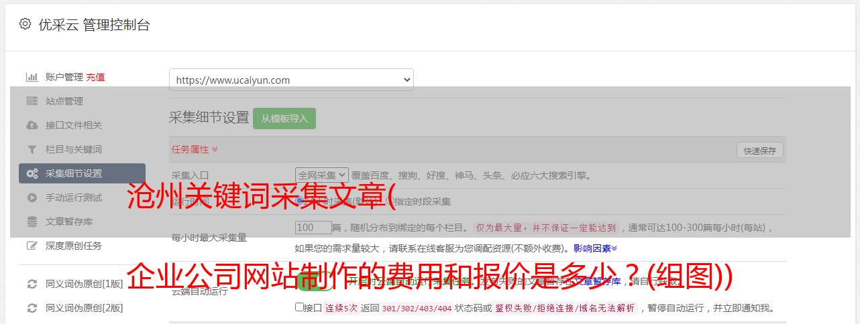Open the 全网采集 dropdown
This screenshot has width=860, height=324.
point(322,175)
